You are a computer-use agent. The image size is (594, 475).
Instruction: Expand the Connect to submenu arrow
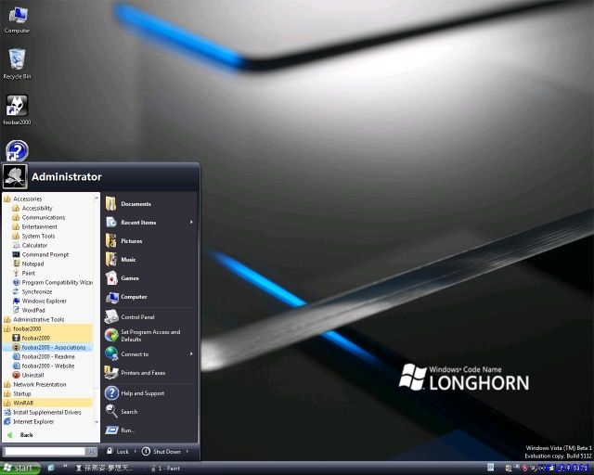coord(191,353)
